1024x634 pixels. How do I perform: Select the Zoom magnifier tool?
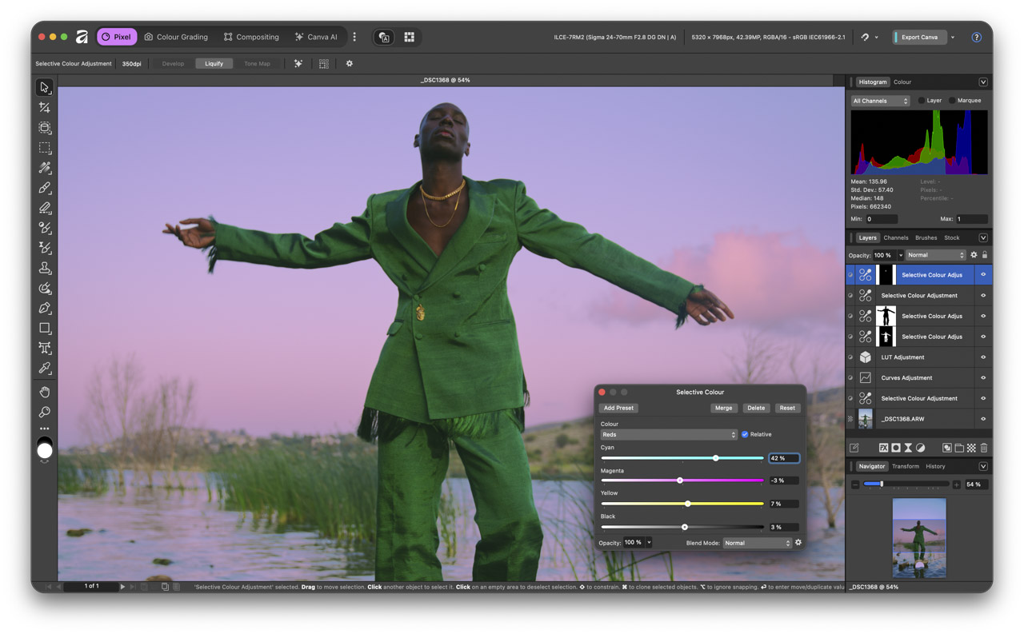coord(45,412)
